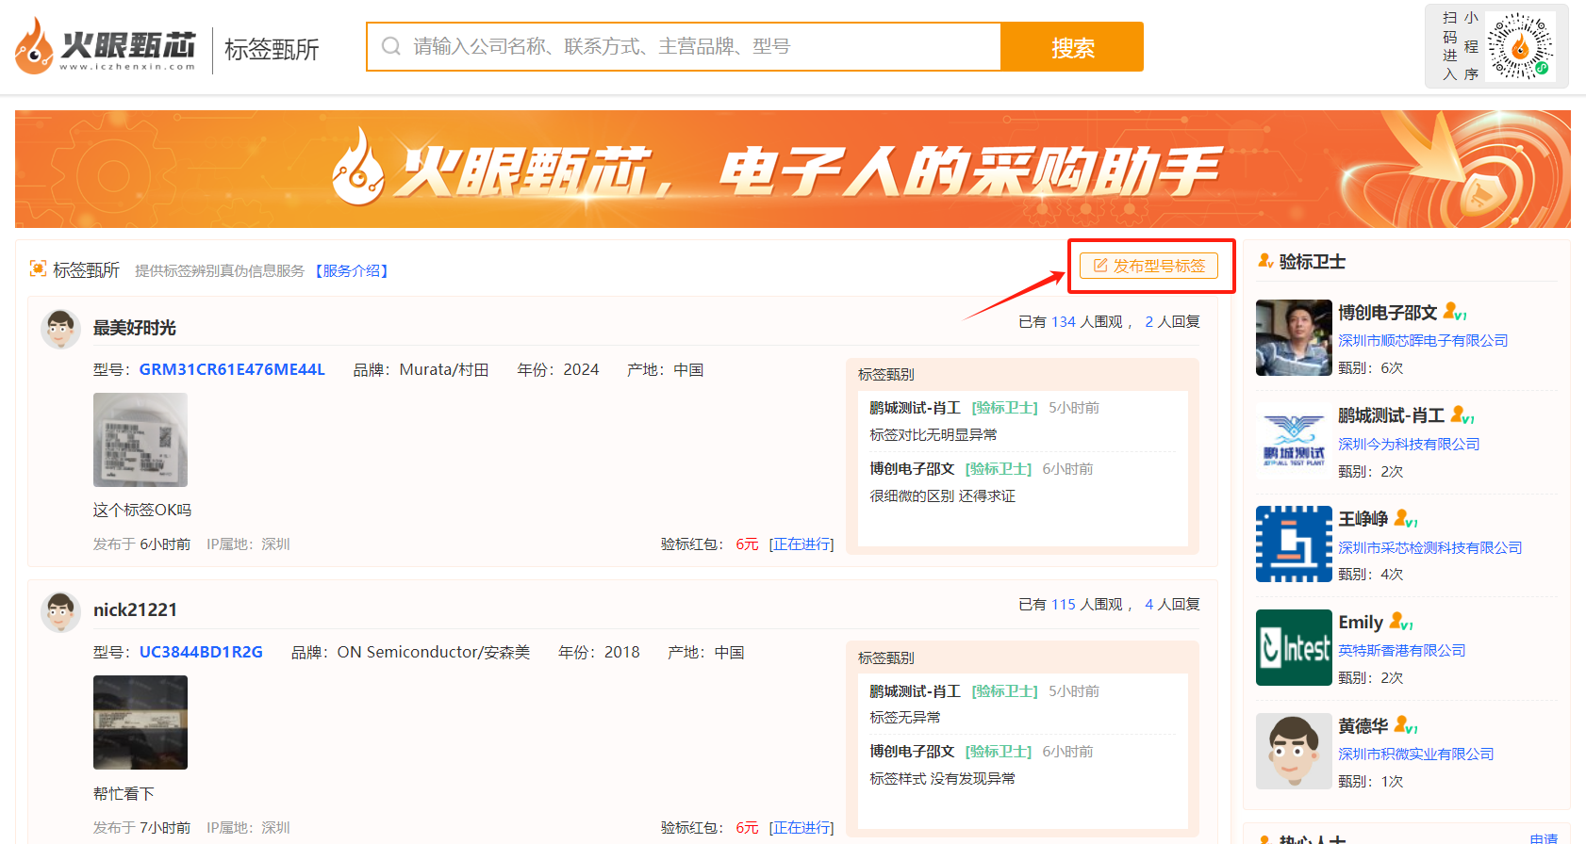Click nick21221 user avatar
Image resolution: width=1586 pixels, height=844 pixels.
[60, 611]
